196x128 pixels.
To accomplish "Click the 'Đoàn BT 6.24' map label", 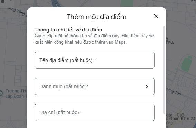I will [183, 118].
